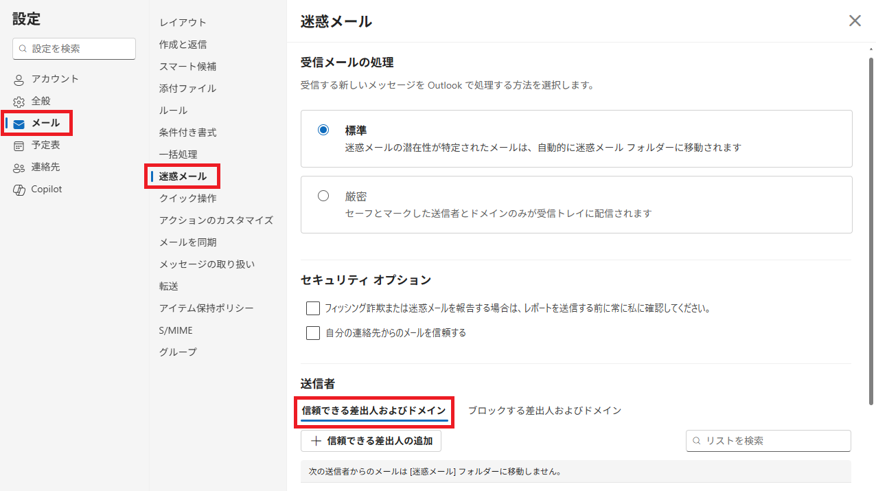Screen dimensions: 876x491
Task: Click the Copilot icon
Action: coord(19,190)
